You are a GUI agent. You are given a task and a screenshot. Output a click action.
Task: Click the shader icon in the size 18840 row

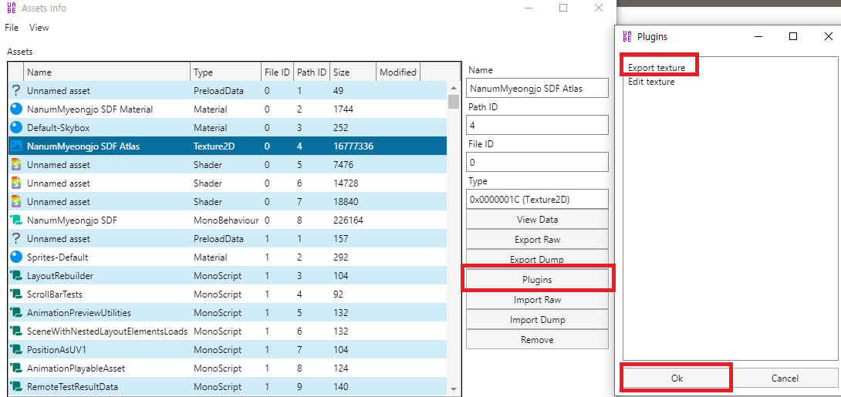(17, 201)
